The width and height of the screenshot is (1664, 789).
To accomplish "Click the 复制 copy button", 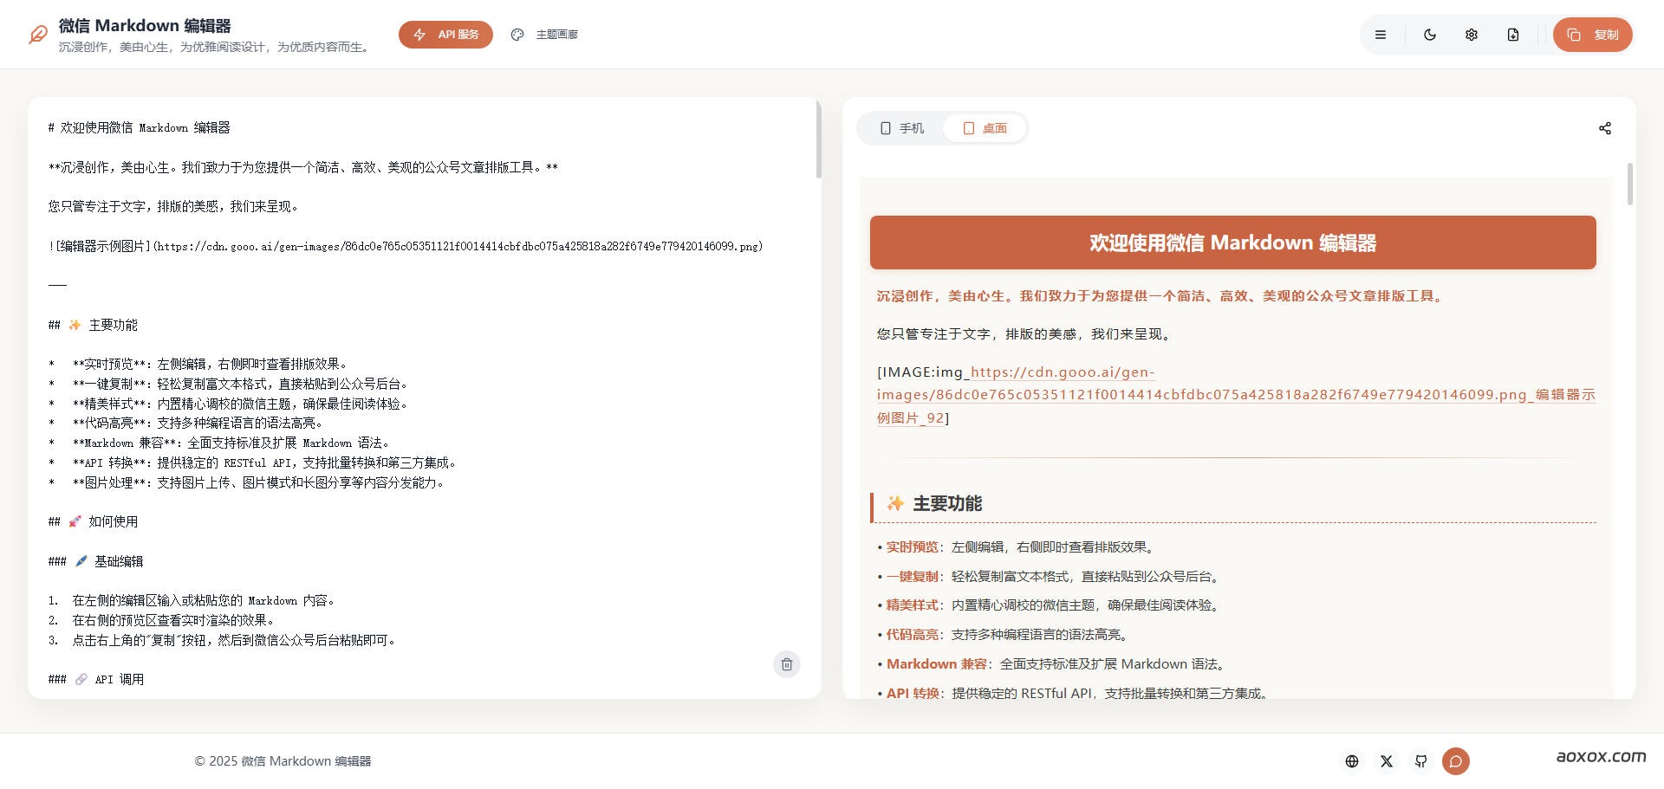I will pyautogui.click(x=1592, y=35).
